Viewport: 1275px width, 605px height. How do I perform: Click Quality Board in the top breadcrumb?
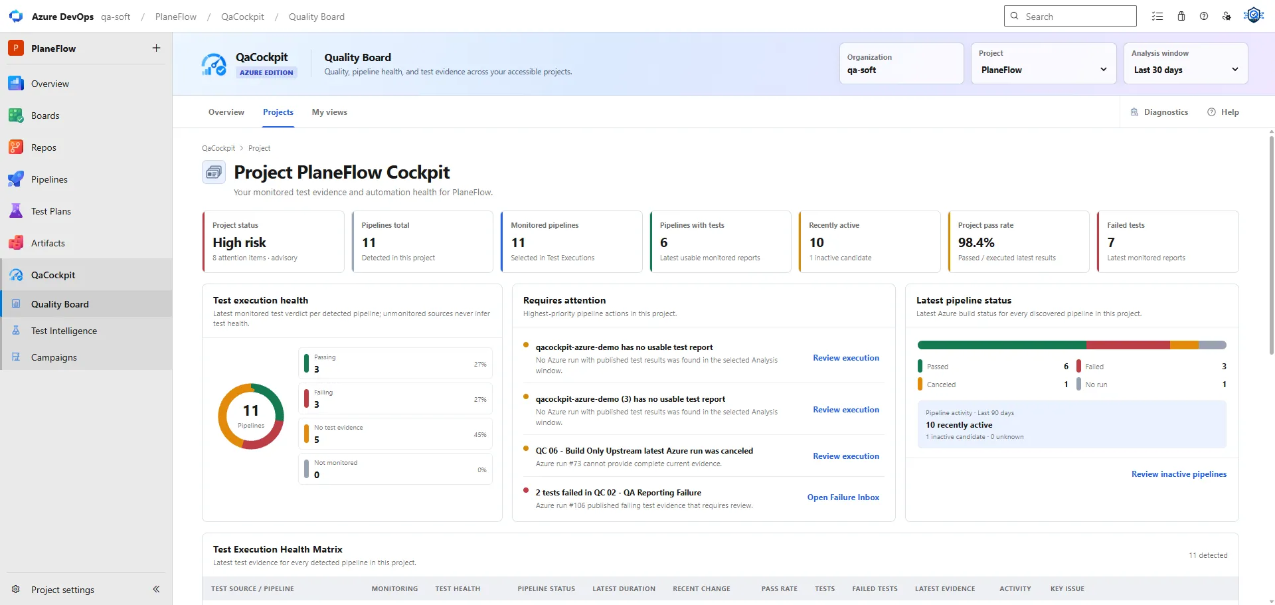[317, 17]
